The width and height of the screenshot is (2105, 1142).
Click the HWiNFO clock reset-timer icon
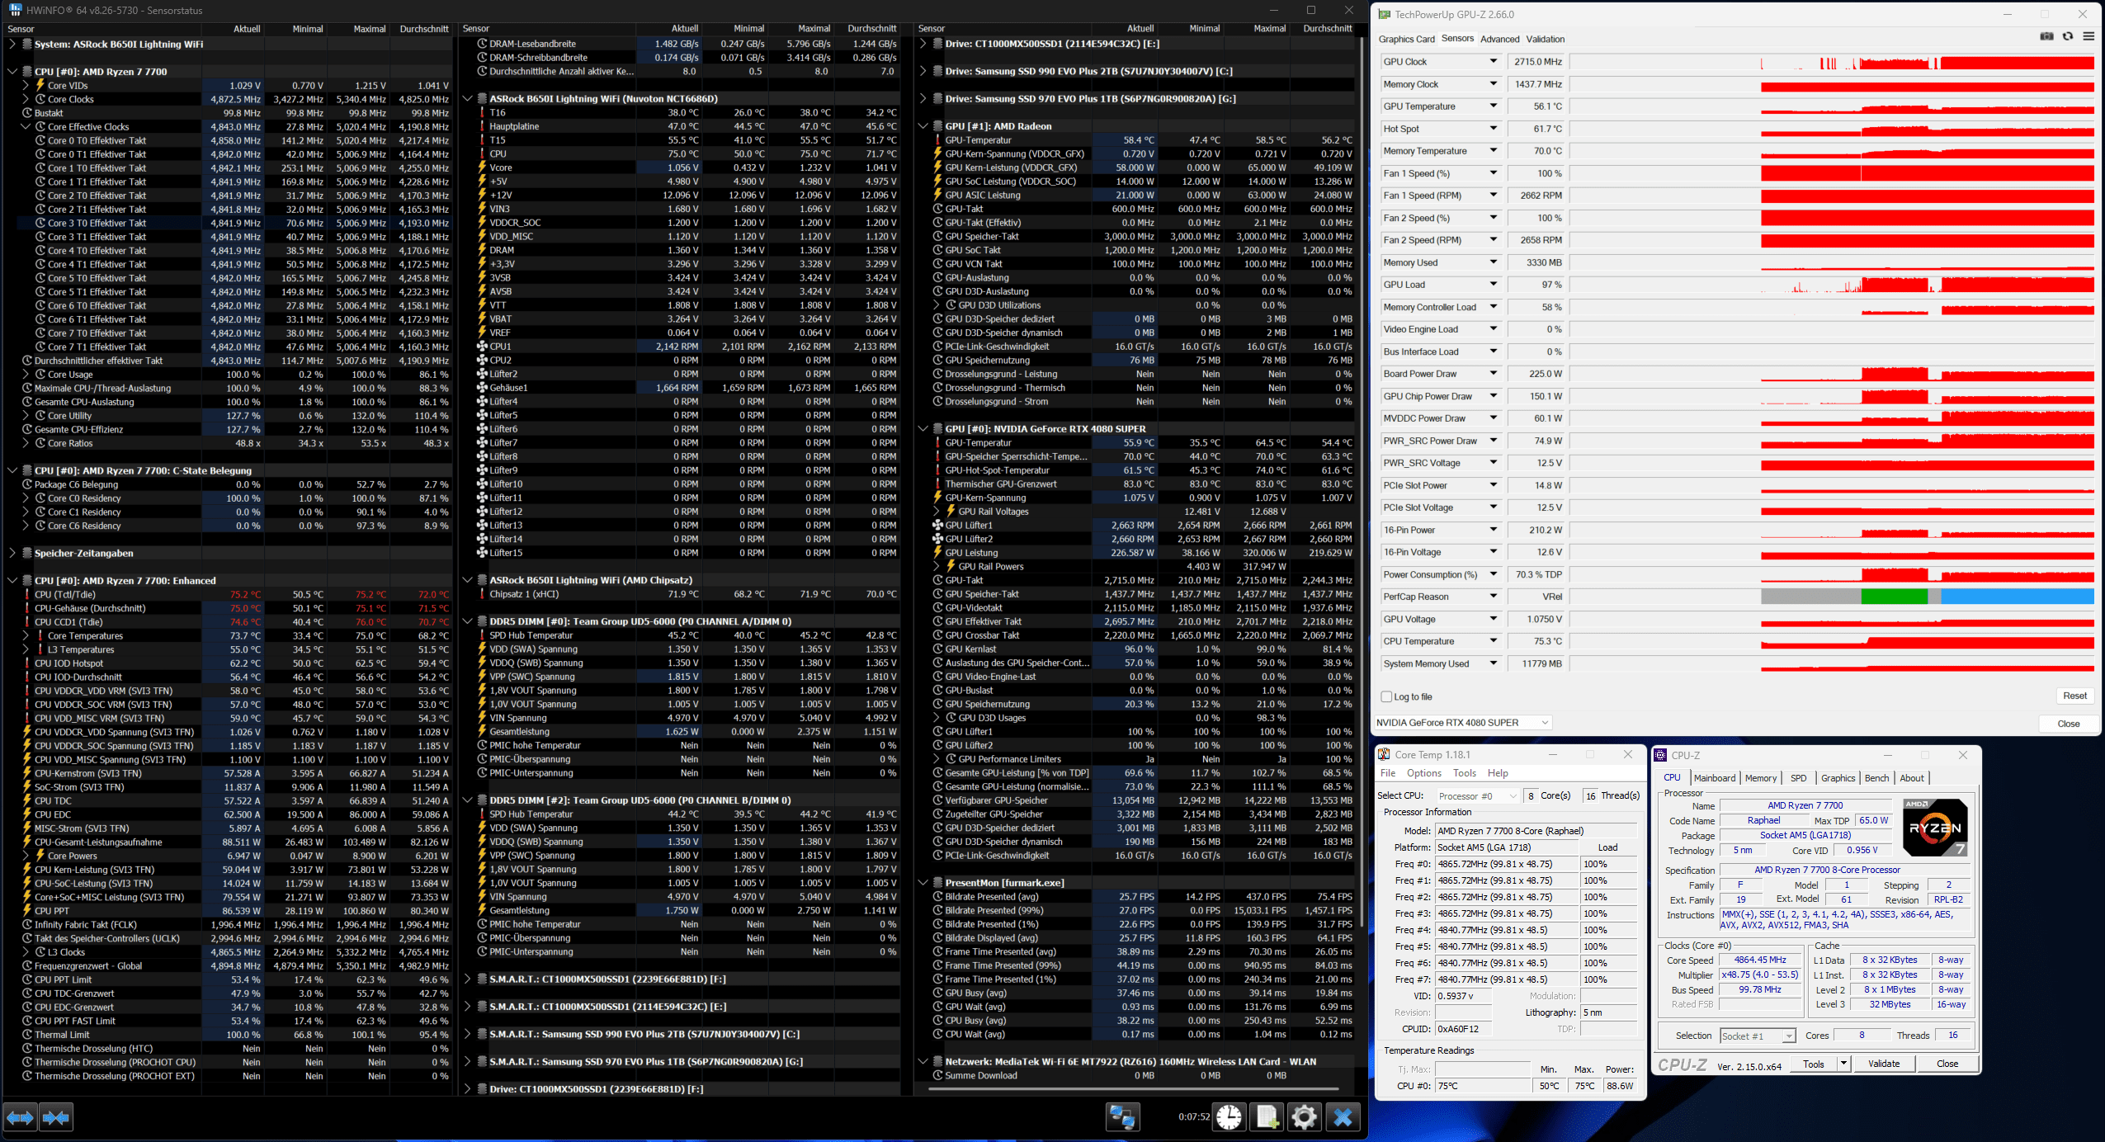1229,1117
